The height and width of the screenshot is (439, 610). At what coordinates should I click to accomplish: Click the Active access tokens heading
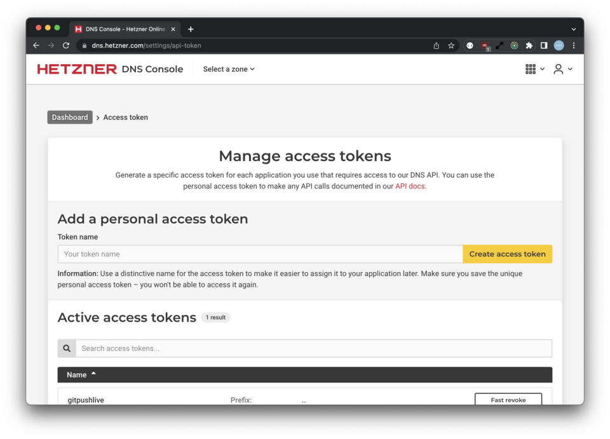[x=127, y=317]
